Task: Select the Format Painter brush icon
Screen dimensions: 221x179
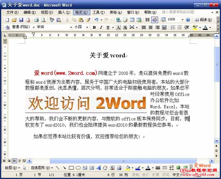Action: tap(88, 20)
